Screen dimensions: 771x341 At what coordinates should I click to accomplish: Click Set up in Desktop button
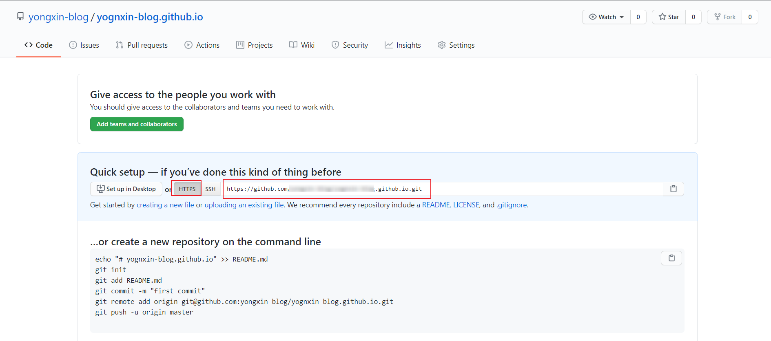click(x=126, y=189)
